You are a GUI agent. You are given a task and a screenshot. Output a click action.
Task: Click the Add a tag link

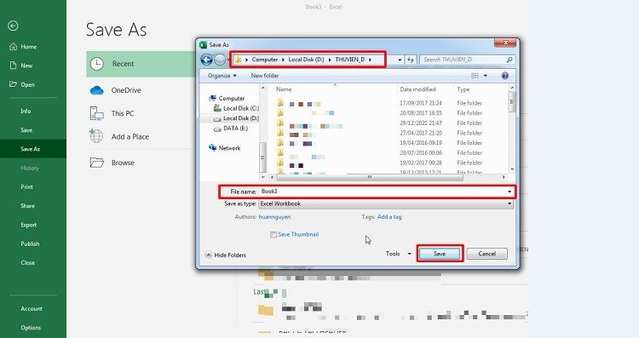coord(389,217)
